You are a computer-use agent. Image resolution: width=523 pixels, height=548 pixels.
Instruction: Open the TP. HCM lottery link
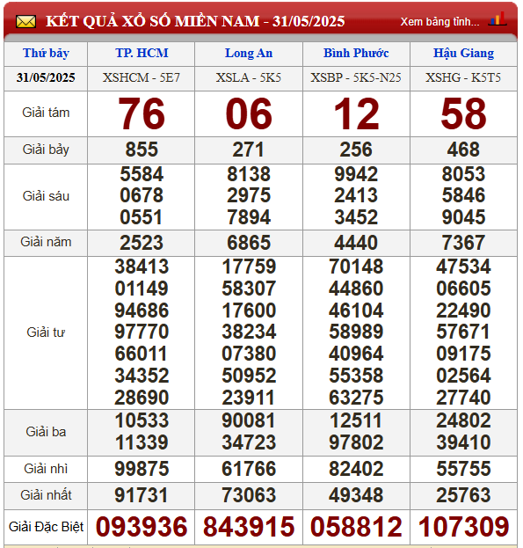tap(142, 53)
